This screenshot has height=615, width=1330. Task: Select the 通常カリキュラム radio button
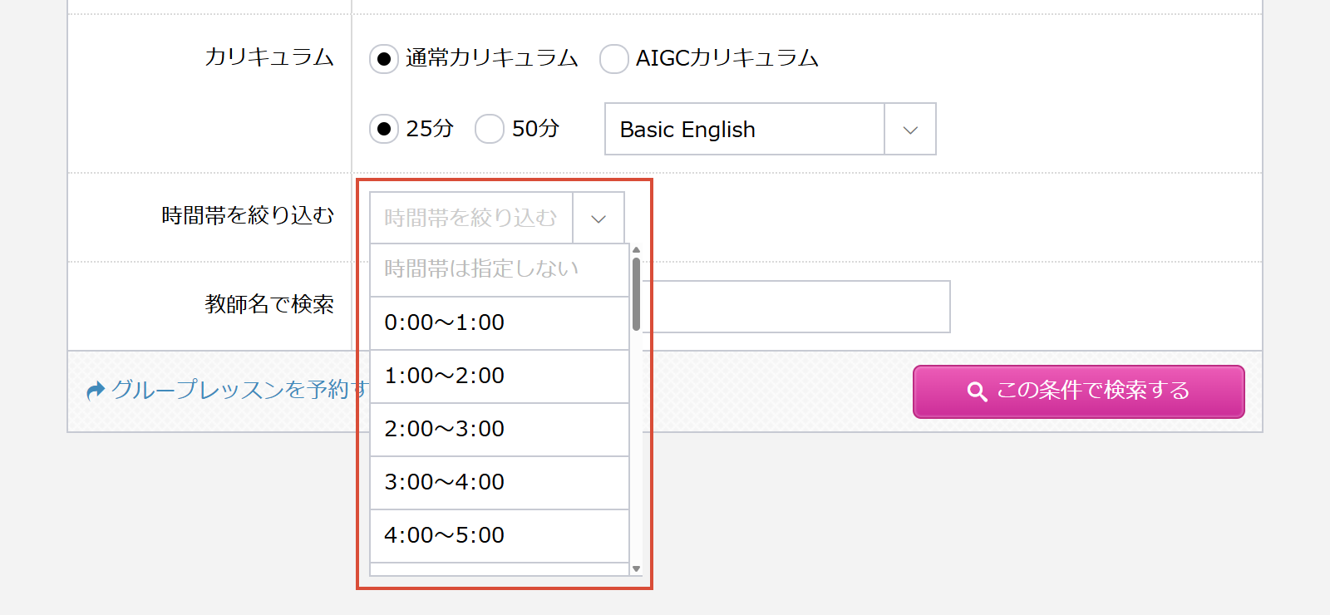pos(383,59)
